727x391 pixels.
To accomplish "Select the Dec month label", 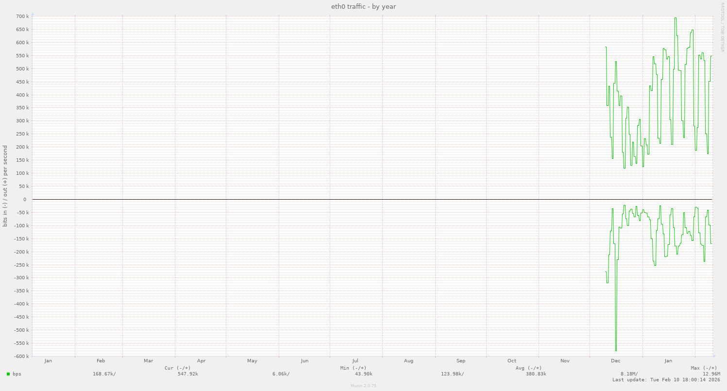I will pyautogui.click(x=616, y=361).
